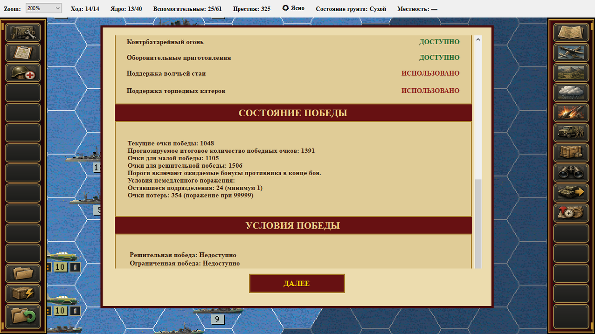Click the СОСТОЯНИЕ ПОБЕДЫ section header
Screen dimensions: 595x334
pos(293,113)
